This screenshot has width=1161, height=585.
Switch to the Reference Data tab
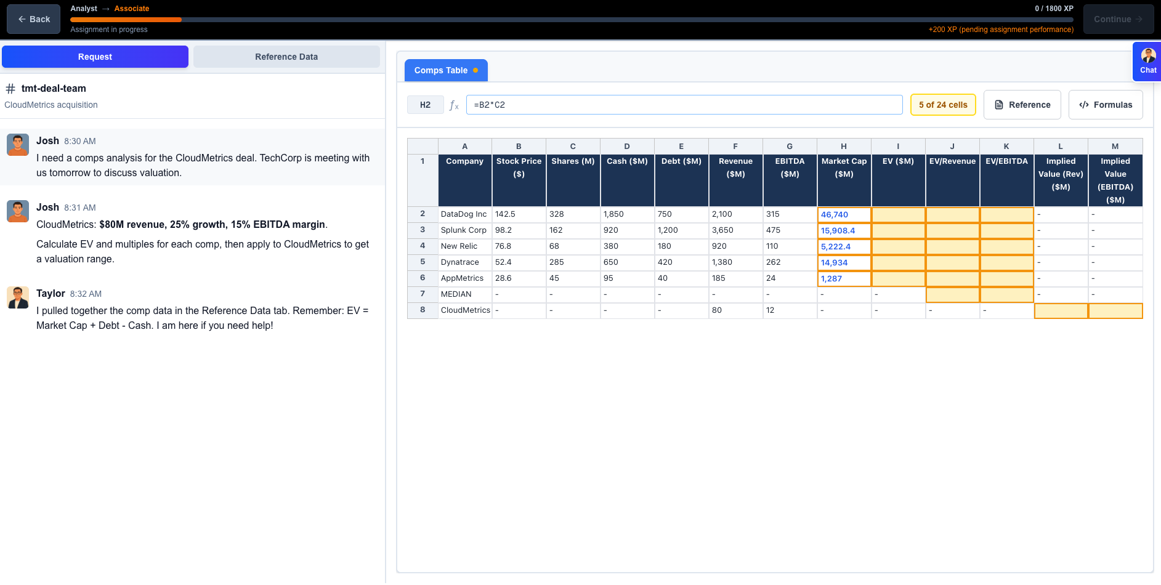click(286, 56)
